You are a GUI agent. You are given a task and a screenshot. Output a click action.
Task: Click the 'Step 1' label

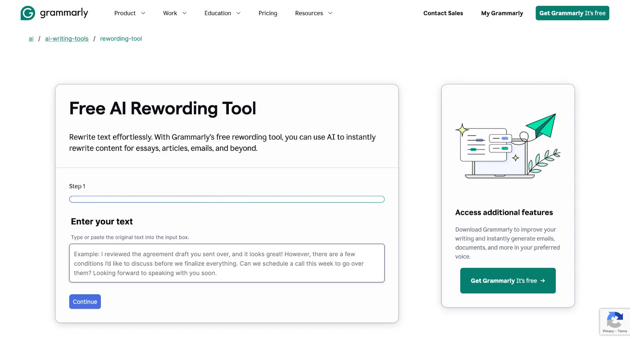pos(77,186)
